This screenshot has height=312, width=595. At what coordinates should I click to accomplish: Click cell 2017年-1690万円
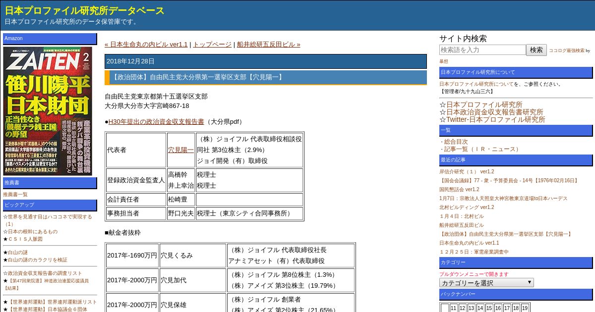point(132,256)
